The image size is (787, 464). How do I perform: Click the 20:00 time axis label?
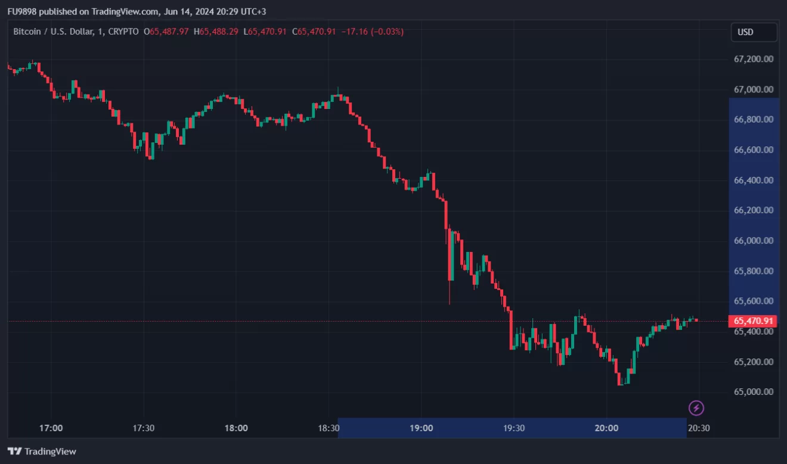[x=606, y=428]
